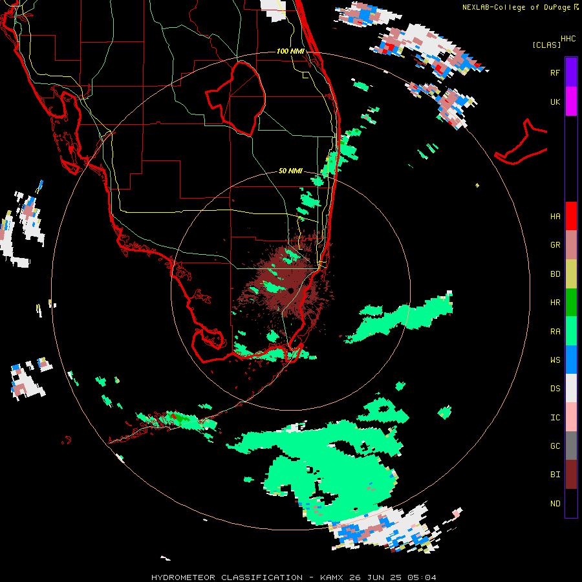Click the 'KAMX' station identifier
582x582 pixels.
pyautogui.click(x=332, y=577)
